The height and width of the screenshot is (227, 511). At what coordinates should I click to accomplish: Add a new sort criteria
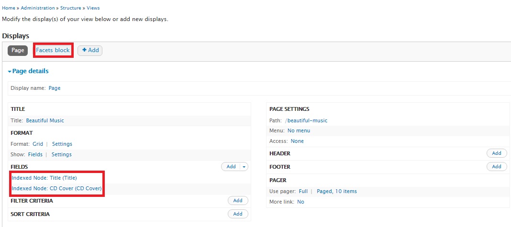(x=238, y=214)
